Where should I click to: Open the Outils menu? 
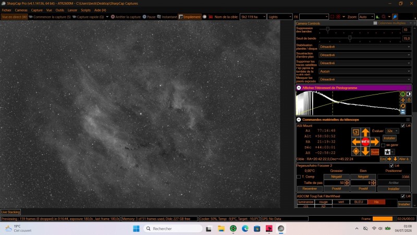[x=59, y=10]
